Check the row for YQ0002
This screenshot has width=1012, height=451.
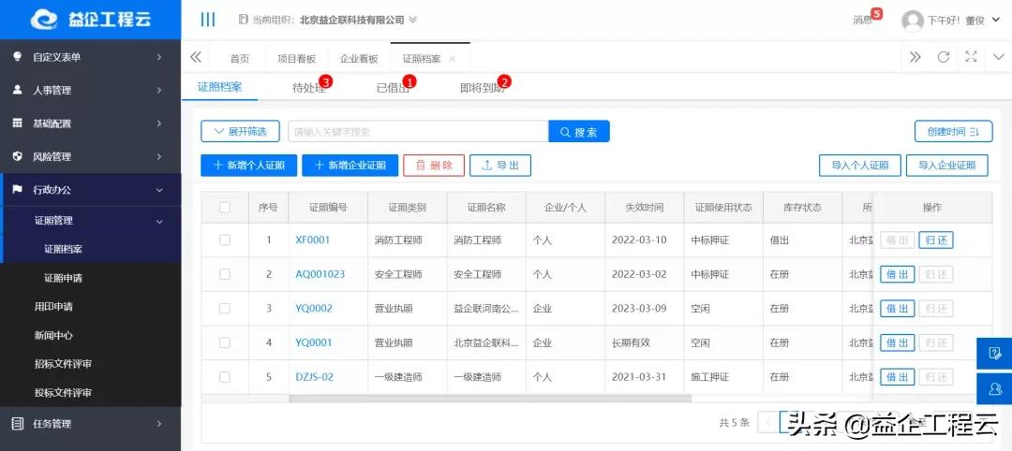225,309
